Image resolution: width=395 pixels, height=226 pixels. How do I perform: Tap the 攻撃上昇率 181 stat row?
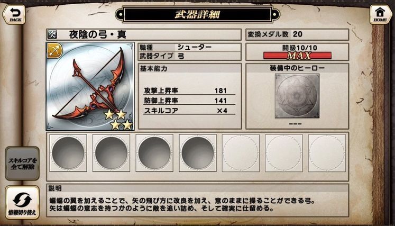point(189,91)
